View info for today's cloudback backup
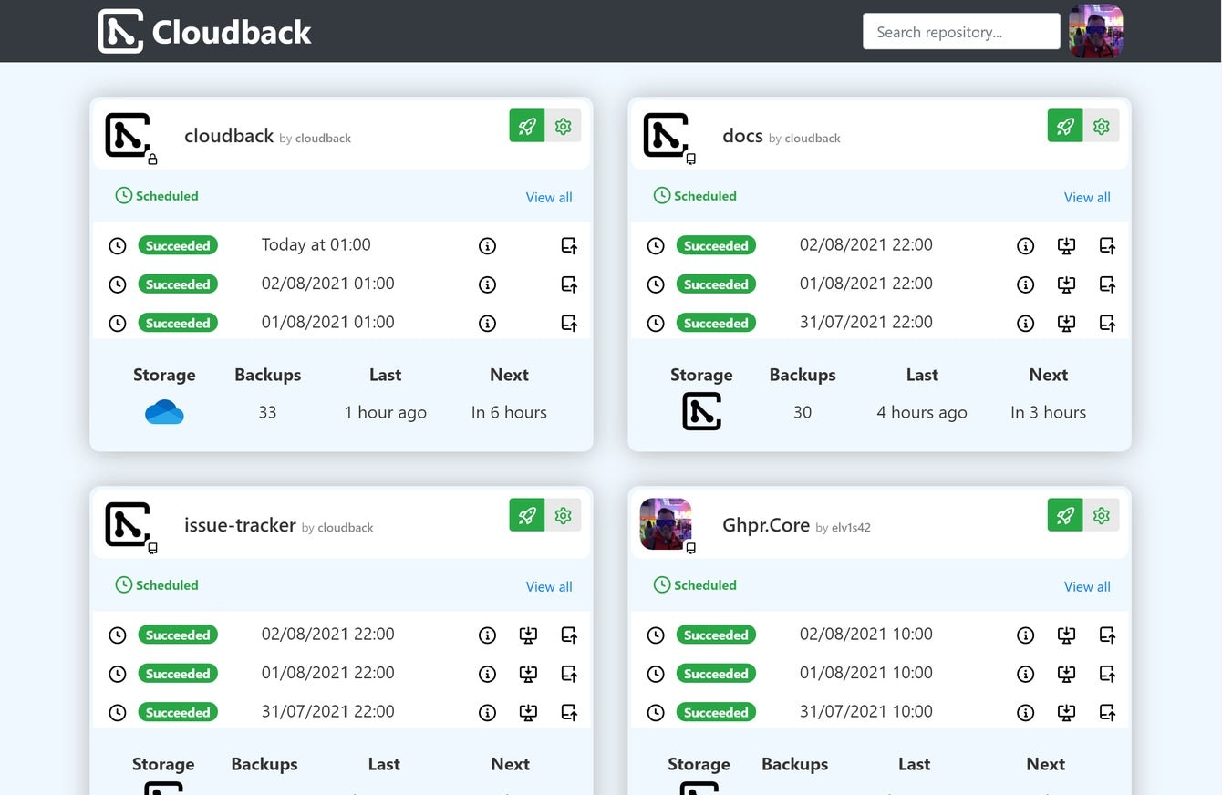Screen dimensions: 1222x795 (x=487, y=245)
